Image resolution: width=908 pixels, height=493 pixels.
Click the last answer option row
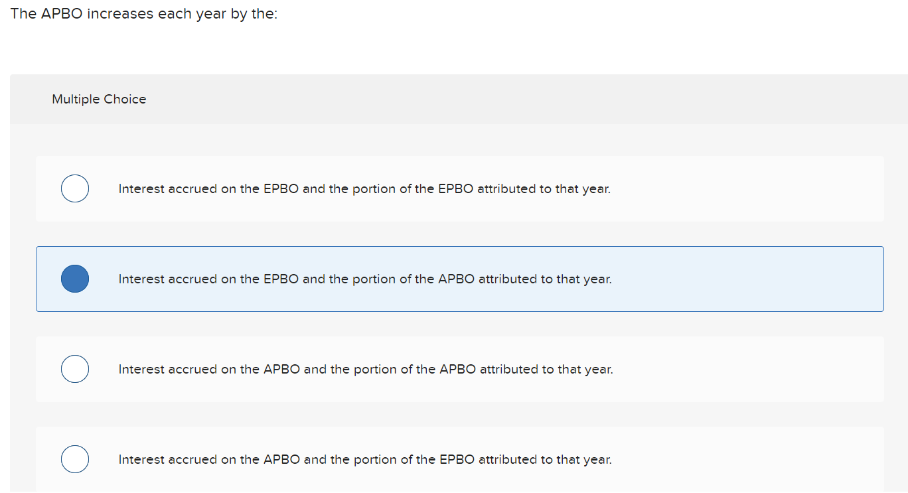click(459, 459)
